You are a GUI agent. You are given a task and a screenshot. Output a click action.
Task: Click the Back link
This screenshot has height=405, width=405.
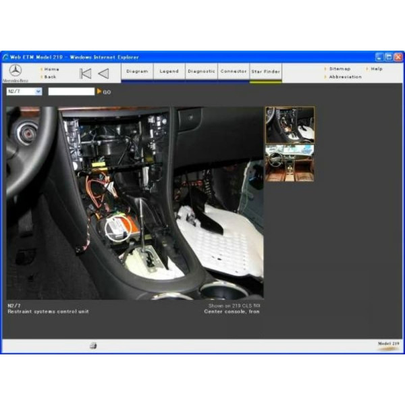click(x=50, y=77)
